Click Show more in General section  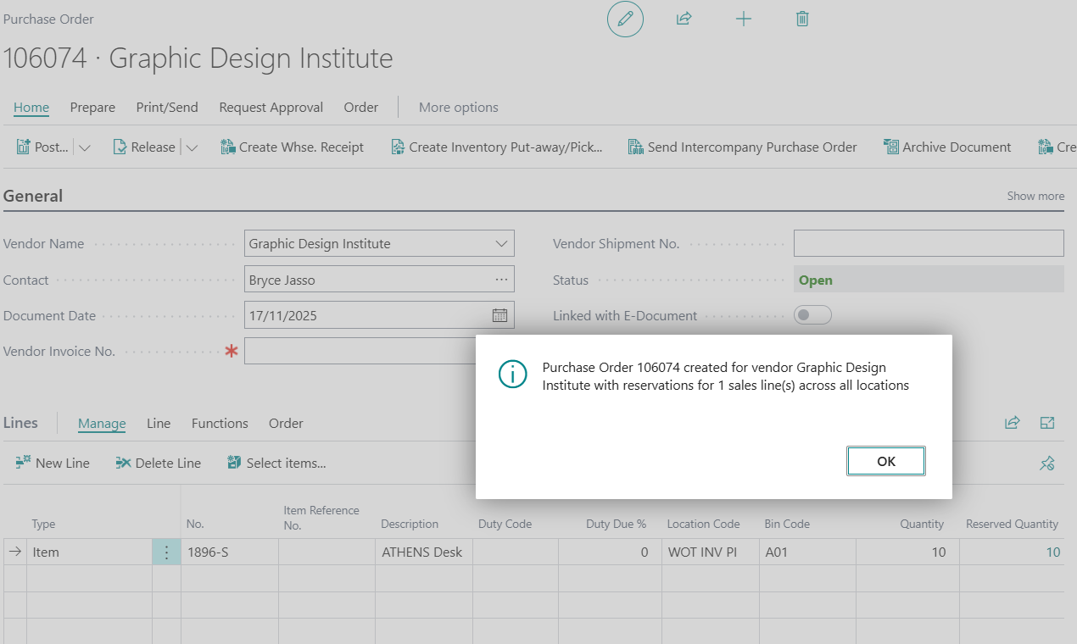point(1035,196)
